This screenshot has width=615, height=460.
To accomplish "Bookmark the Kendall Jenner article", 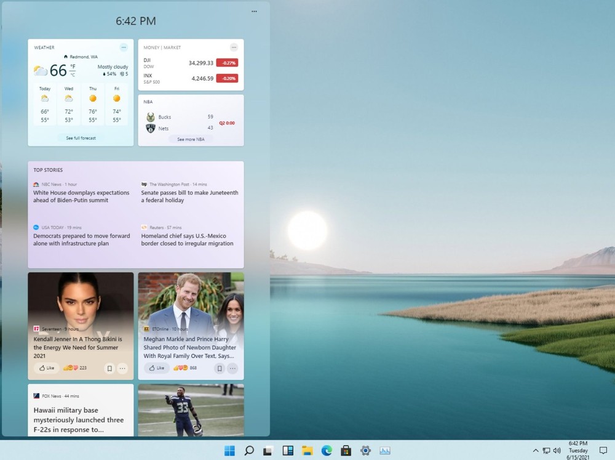I will (x=109, y=368).
